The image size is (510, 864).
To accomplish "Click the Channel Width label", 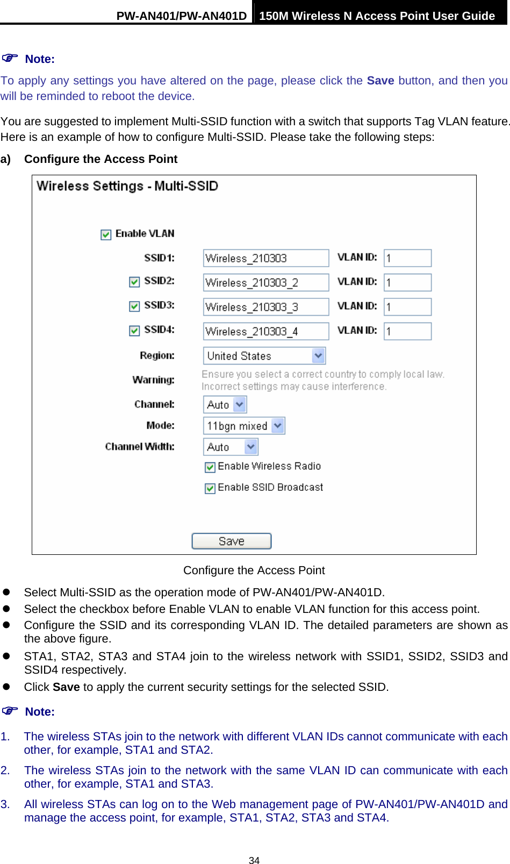I will coord(140,447).
